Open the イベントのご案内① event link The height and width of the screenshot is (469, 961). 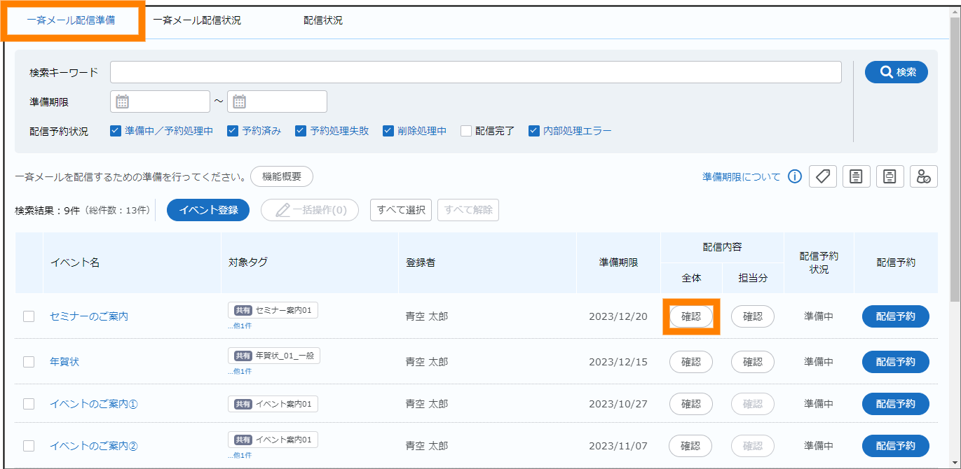[94, 404]
